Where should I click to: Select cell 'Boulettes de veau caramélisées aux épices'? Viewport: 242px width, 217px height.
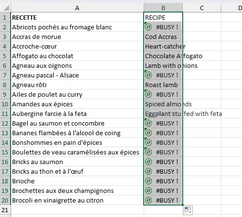(77, 152)
